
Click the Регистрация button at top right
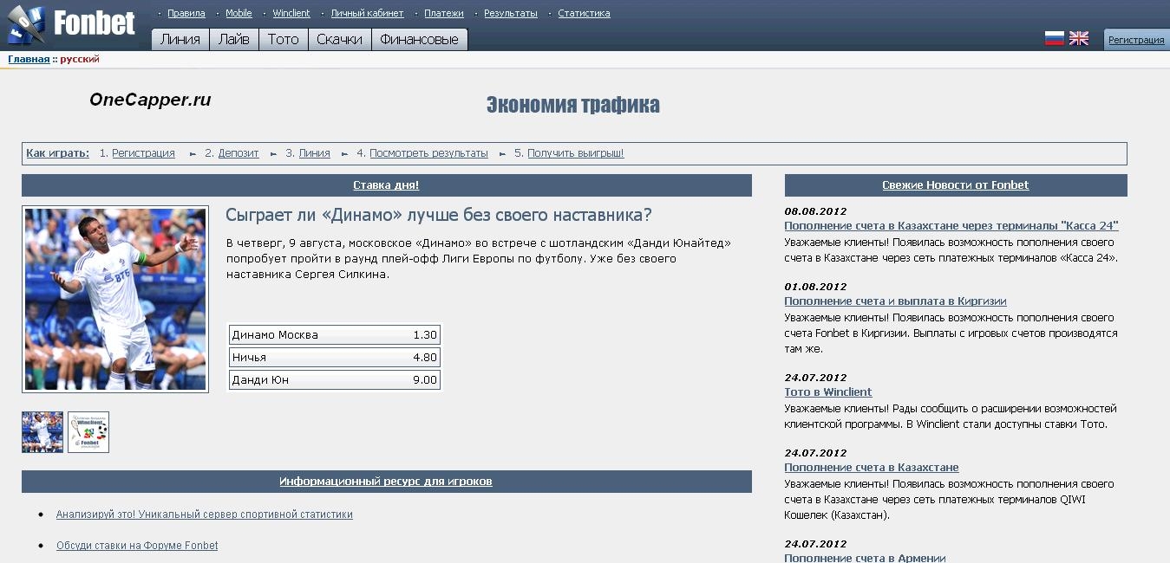pyautogui.click(x=1136, y=40)
